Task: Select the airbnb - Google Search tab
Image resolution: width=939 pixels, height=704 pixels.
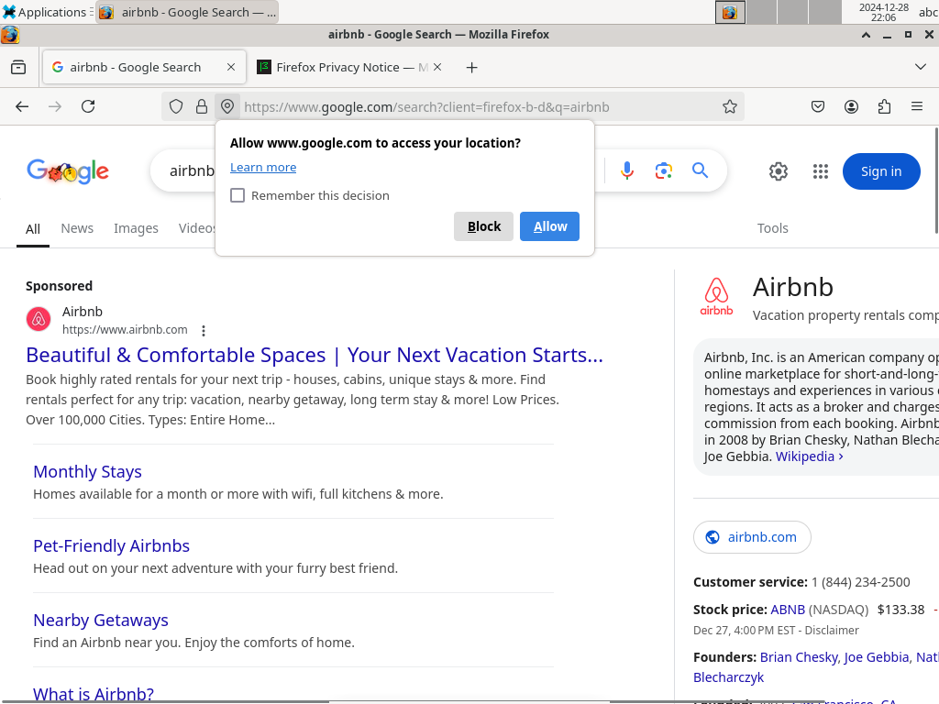Action: (144, 67)
